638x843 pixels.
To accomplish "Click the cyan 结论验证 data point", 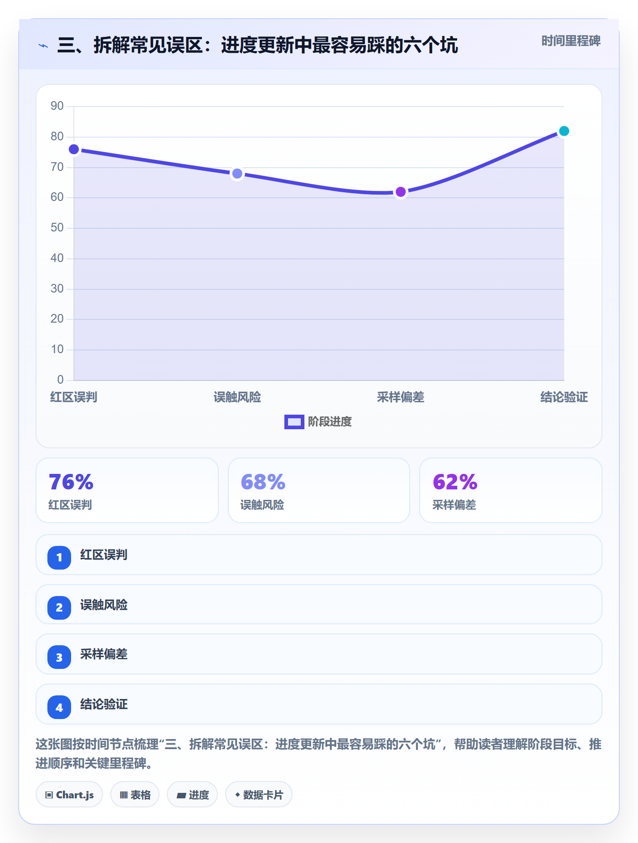I will point(564,131).
